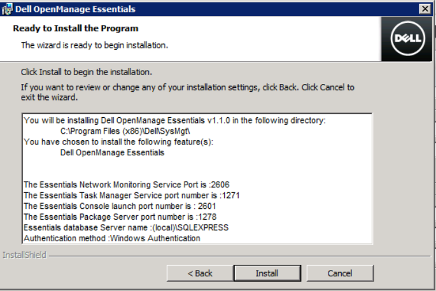The height and width of the screenshot is (291, 436).
Task: Click the Windows Authentication method line
Action: point(112,238)
